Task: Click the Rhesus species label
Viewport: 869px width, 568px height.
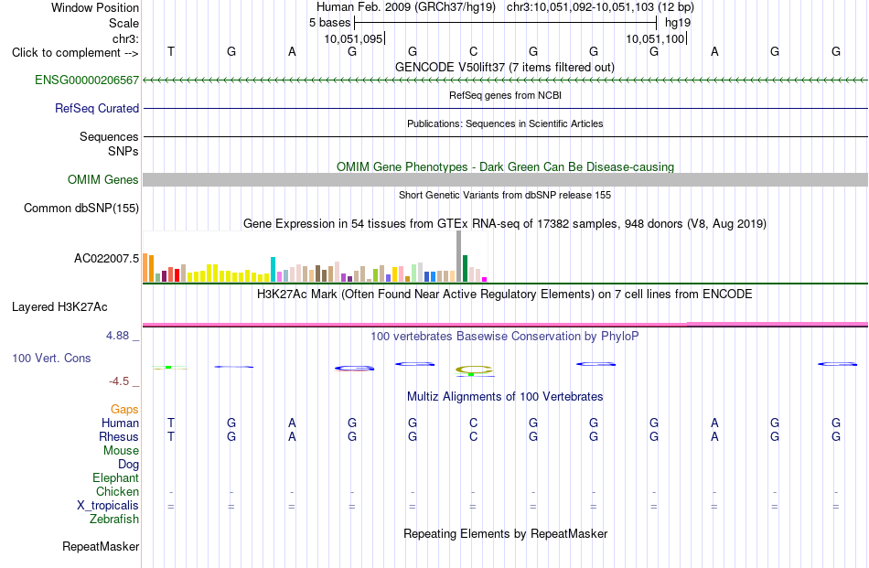Action: point(119,436)
